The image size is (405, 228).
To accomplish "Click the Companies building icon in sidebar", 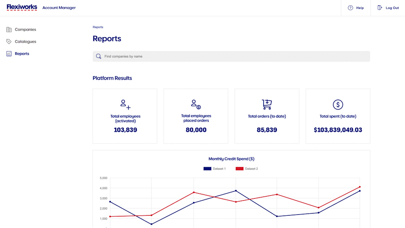I will pos(9,29).
